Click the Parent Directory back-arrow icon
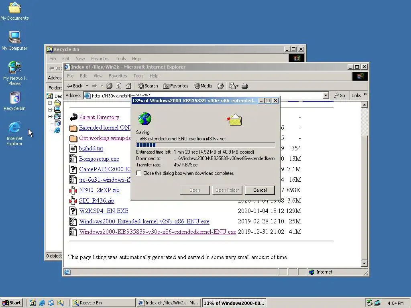Screen dimensions: 411x308 73,117
